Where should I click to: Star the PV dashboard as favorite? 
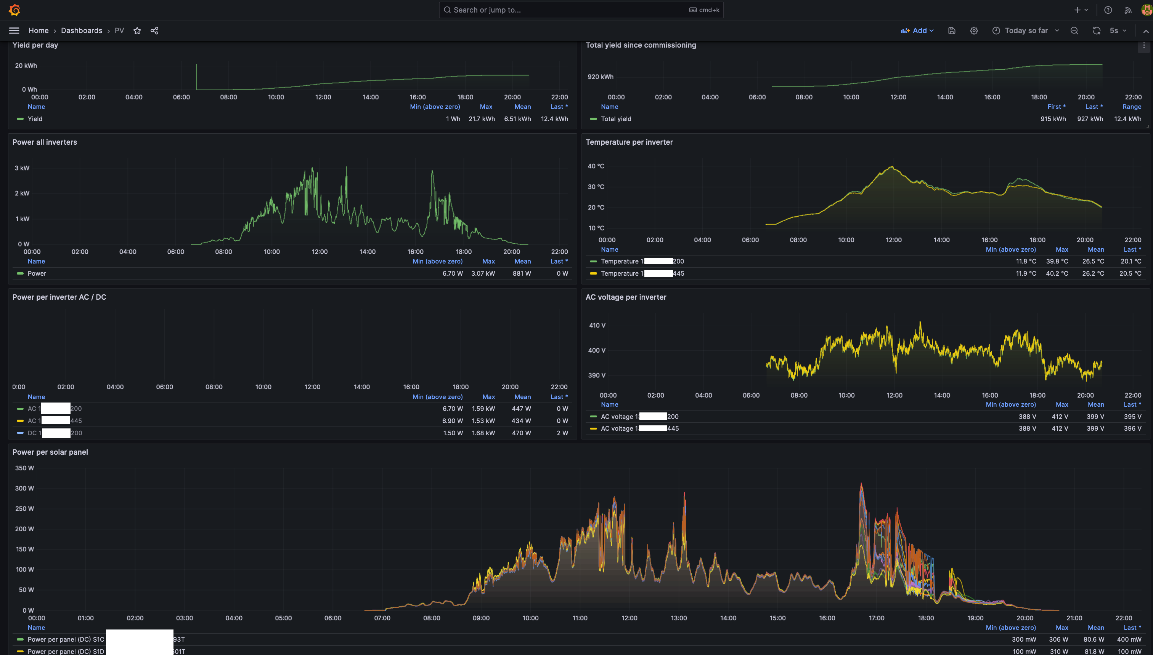point(137,30)
